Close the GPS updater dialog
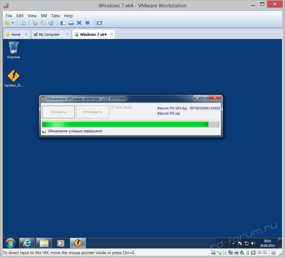This screenshot has height=258, width=285. point(215,98)
